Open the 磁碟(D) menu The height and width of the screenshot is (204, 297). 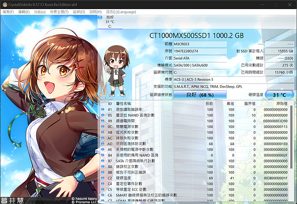coord(79,12)
